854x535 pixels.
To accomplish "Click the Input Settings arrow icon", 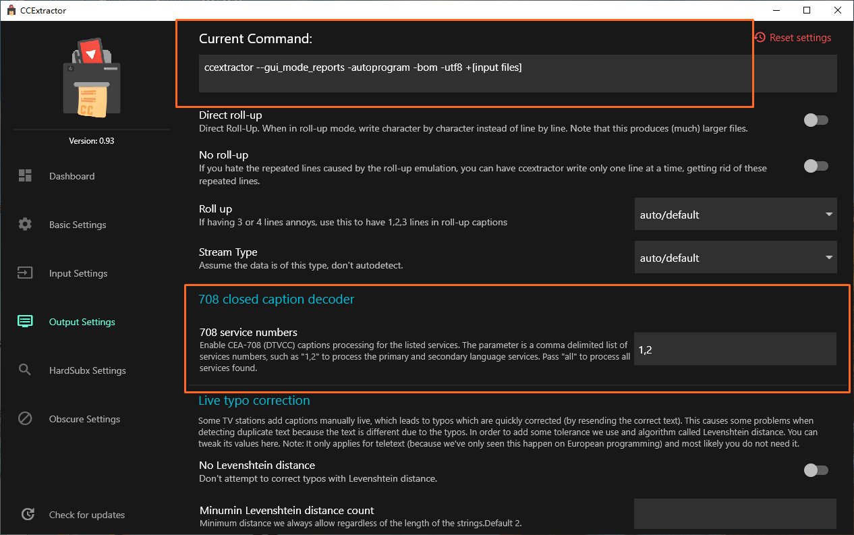I will click(25, 273).
